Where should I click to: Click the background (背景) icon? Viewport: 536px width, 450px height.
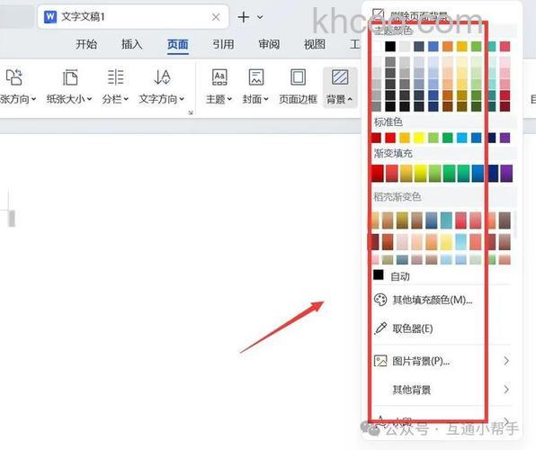click(x=340, y=77)
